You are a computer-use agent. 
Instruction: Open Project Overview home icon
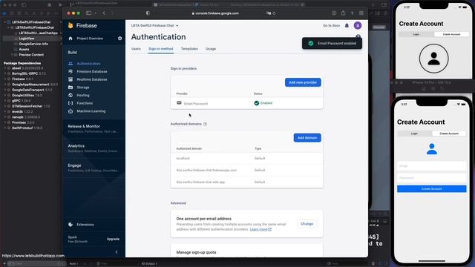tap(71, 39)
